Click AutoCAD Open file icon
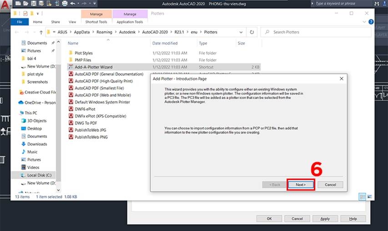Image resolution: width=388 pixels, height=231 pixels. coord(26,4)
